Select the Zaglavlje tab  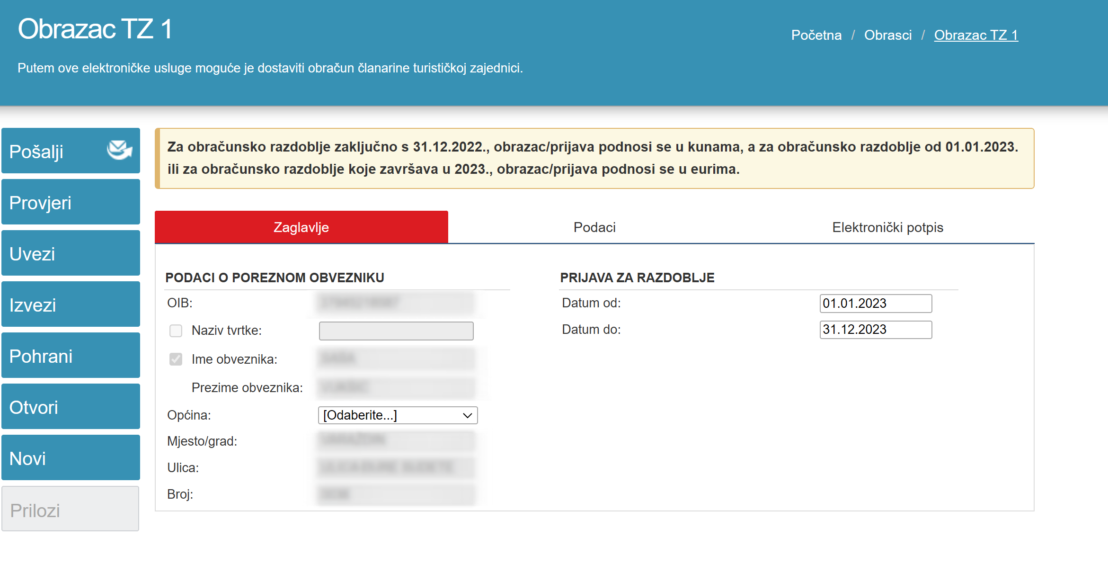tap(301, 227)
